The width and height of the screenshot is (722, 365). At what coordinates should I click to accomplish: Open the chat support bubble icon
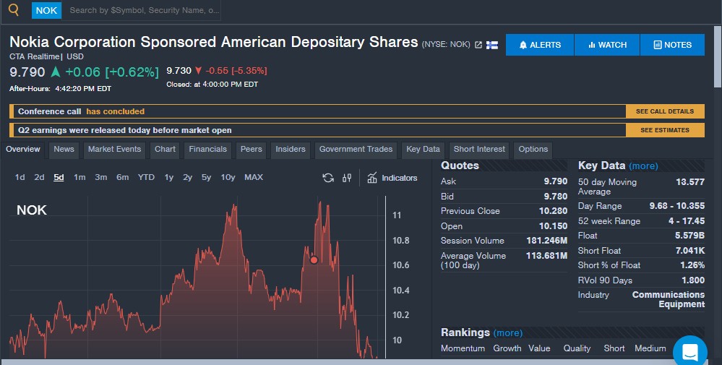[x=689, y=352]
